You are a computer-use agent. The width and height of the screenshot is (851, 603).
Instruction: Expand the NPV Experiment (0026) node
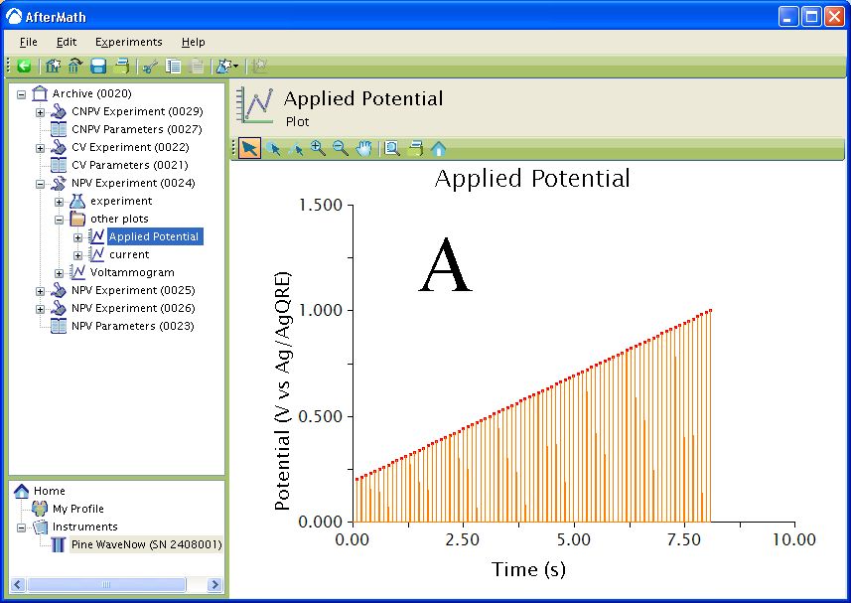click(40, 309)
